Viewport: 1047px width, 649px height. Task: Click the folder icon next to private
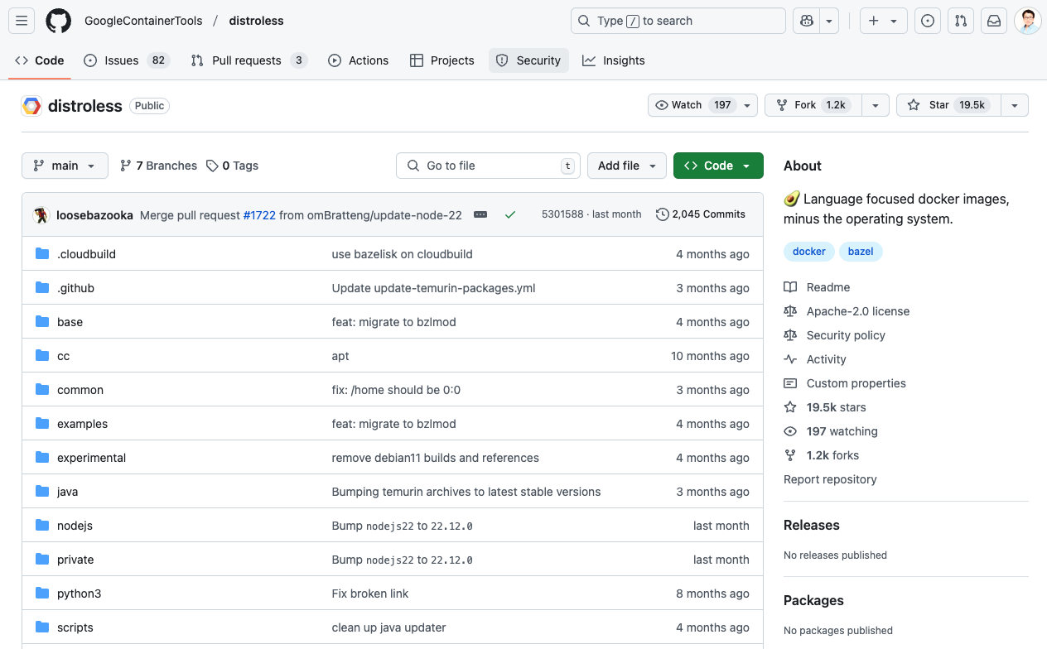(x=42, y=560)
